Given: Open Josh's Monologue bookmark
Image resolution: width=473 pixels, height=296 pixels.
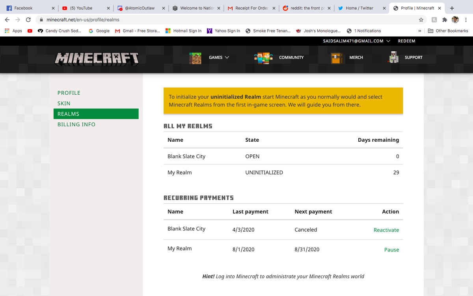Looking at the screenshot, I should point(318,31).
